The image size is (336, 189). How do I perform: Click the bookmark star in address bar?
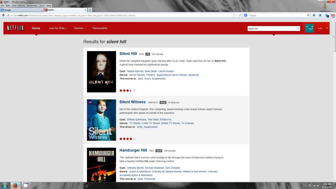[x=234, y=15]
